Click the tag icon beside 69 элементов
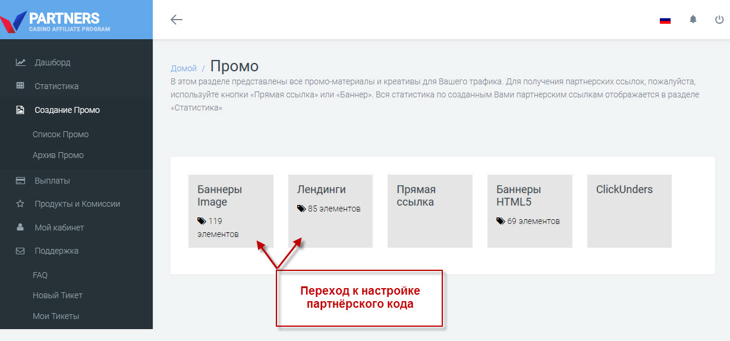The height and width of the screenshot is (341, 730). tap(501, 221)
